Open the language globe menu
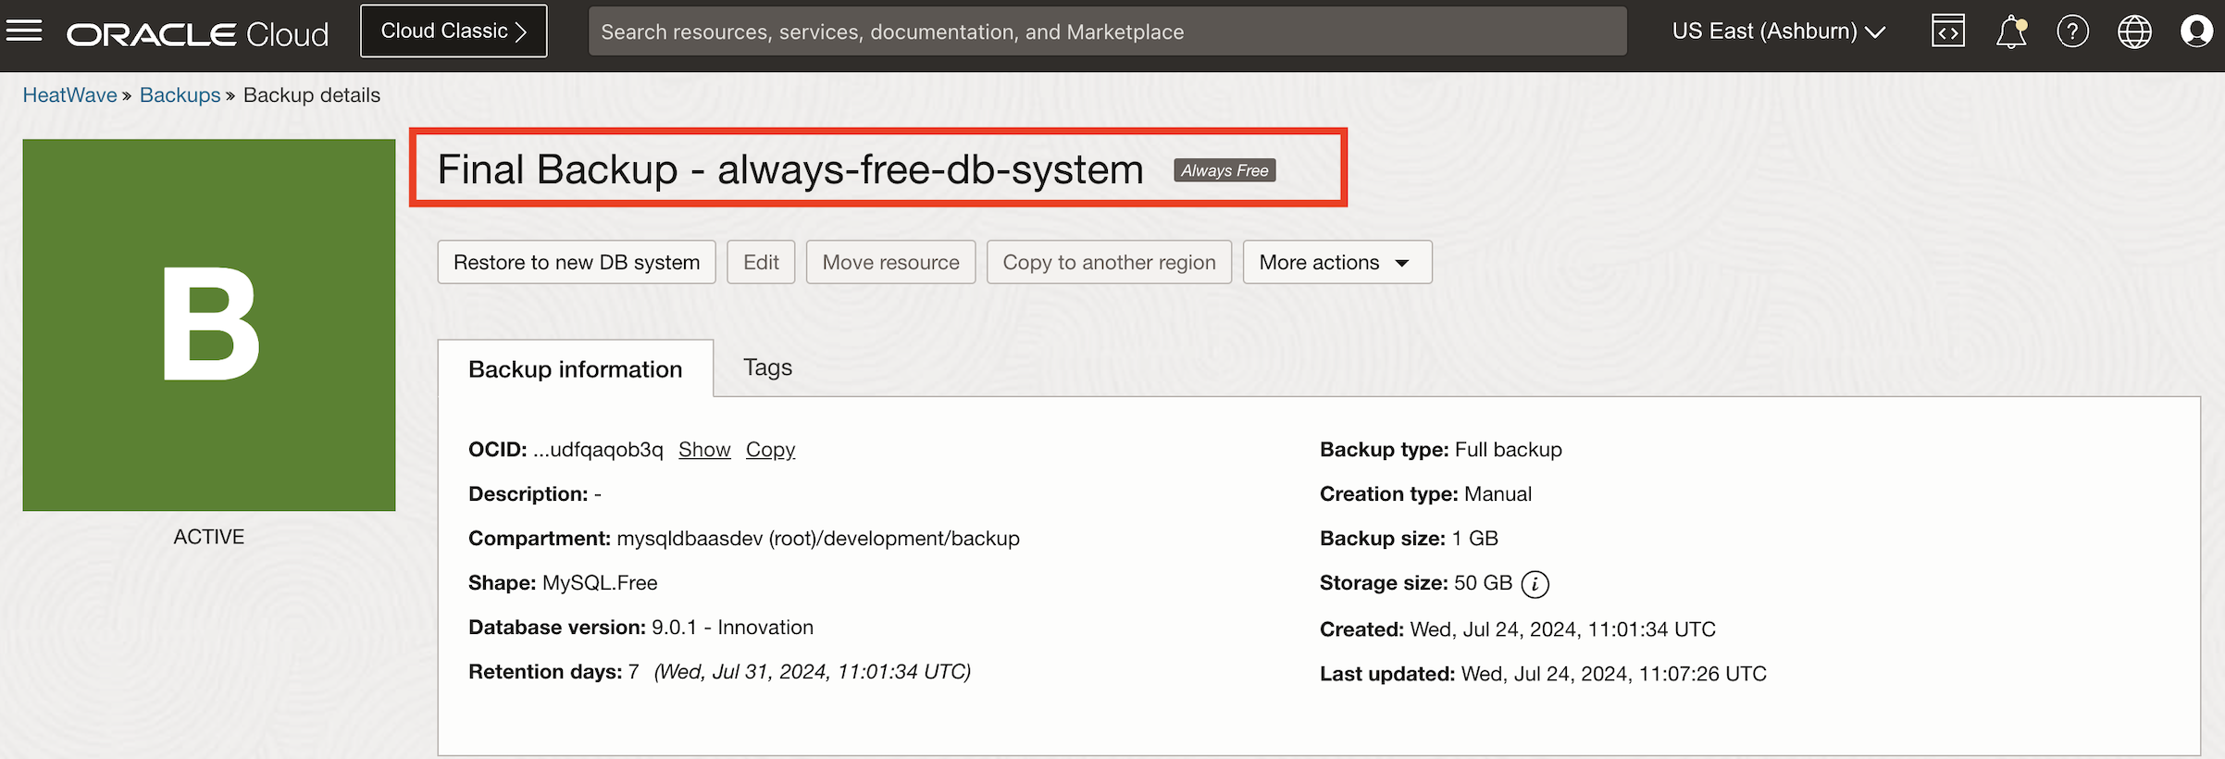 (x=2134, y=31)
